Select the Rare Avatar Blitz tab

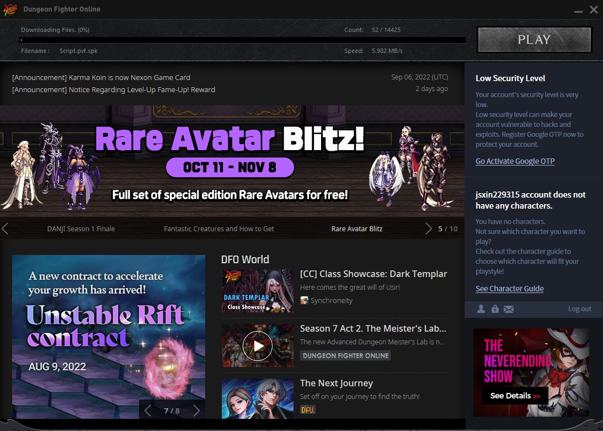point(357,228)
